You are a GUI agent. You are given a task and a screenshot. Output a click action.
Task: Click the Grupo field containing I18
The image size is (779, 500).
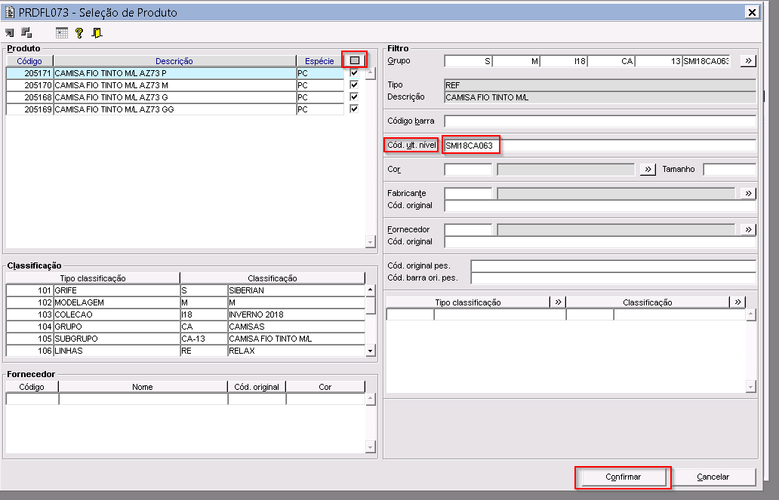click(x=563, y=61)
